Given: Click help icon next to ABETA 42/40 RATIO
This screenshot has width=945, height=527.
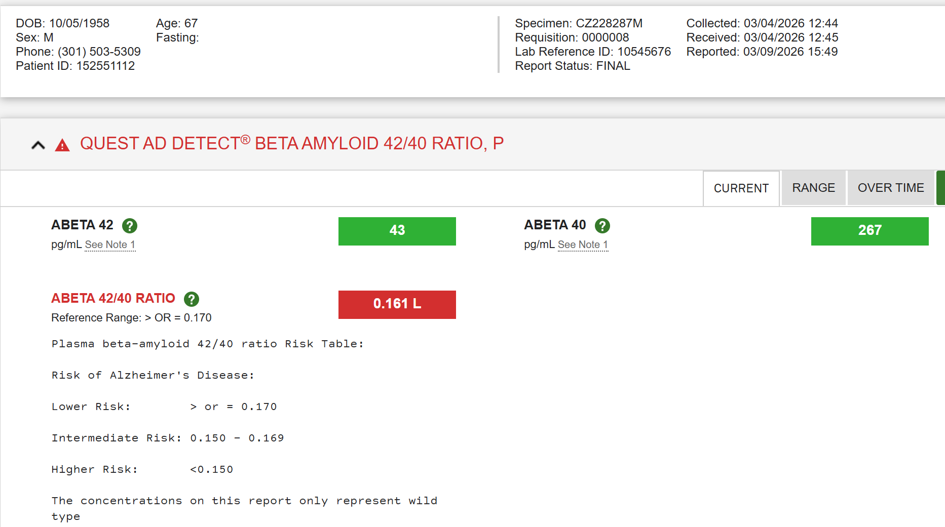Looking at the screenshot, I should click(x=191, y=299).
